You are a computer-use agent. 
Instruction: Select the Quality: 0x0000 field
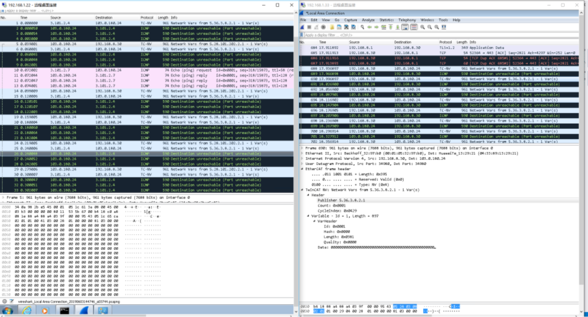coord(340,242)
